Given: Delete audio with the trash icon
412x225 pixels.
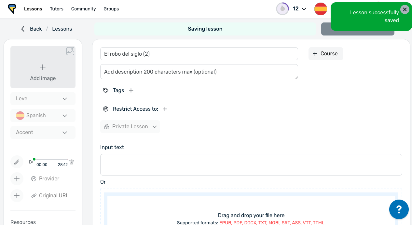Looking at the screenshot, I should tap(72, 162).
